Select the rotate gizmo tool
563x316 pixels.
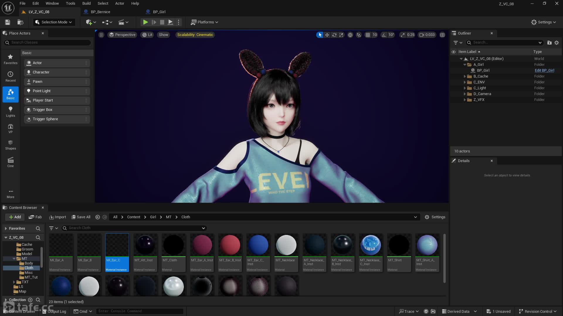tap(334, 35)
